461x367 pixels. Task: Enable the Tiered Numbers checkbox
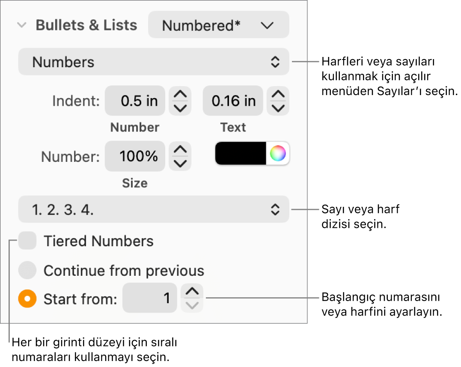click(28, 241)
